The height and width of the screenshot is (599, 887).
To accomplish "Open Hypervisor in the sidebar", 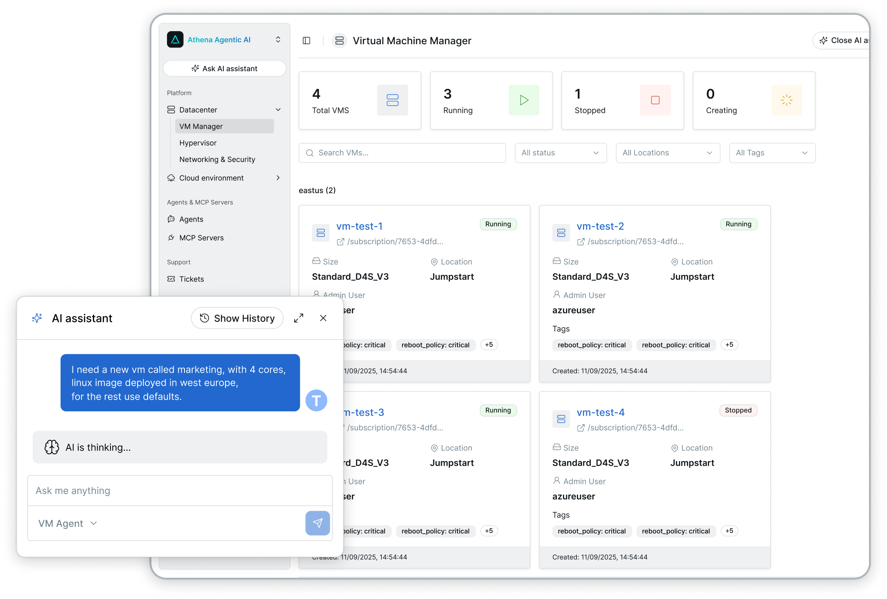I will tap(198, 143).
